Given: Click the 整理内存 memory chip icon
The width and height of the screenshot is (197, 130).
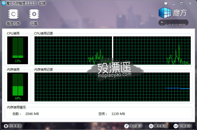Looking at the screenshot, I should (x=13, y=14).
